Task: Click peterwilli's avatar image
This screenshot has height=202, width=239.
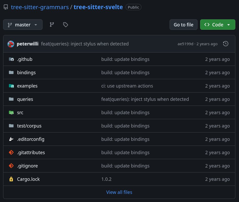Action: 11,44
